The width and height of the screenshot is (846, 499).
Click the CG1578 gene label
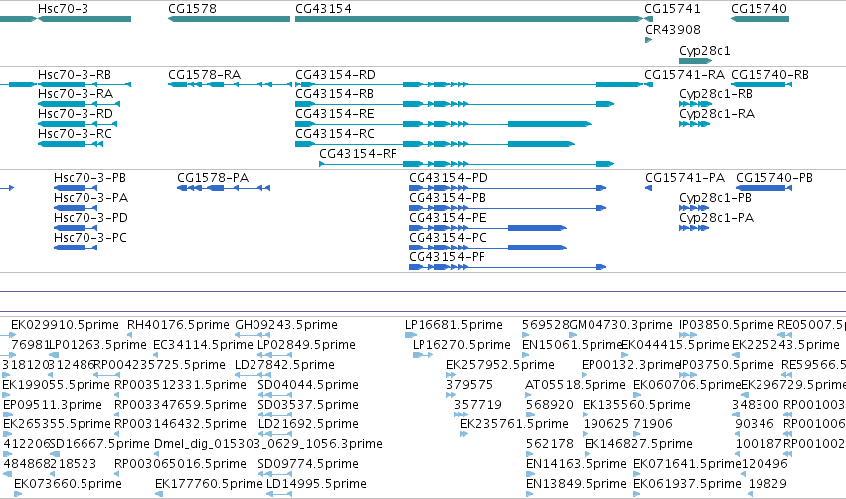193,9
